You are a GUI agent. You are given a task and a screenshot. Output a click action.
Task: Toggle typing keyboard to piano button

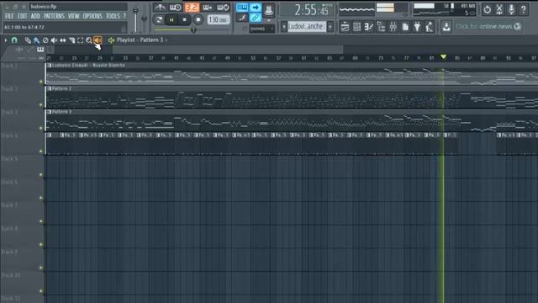(x=242, y=8)
